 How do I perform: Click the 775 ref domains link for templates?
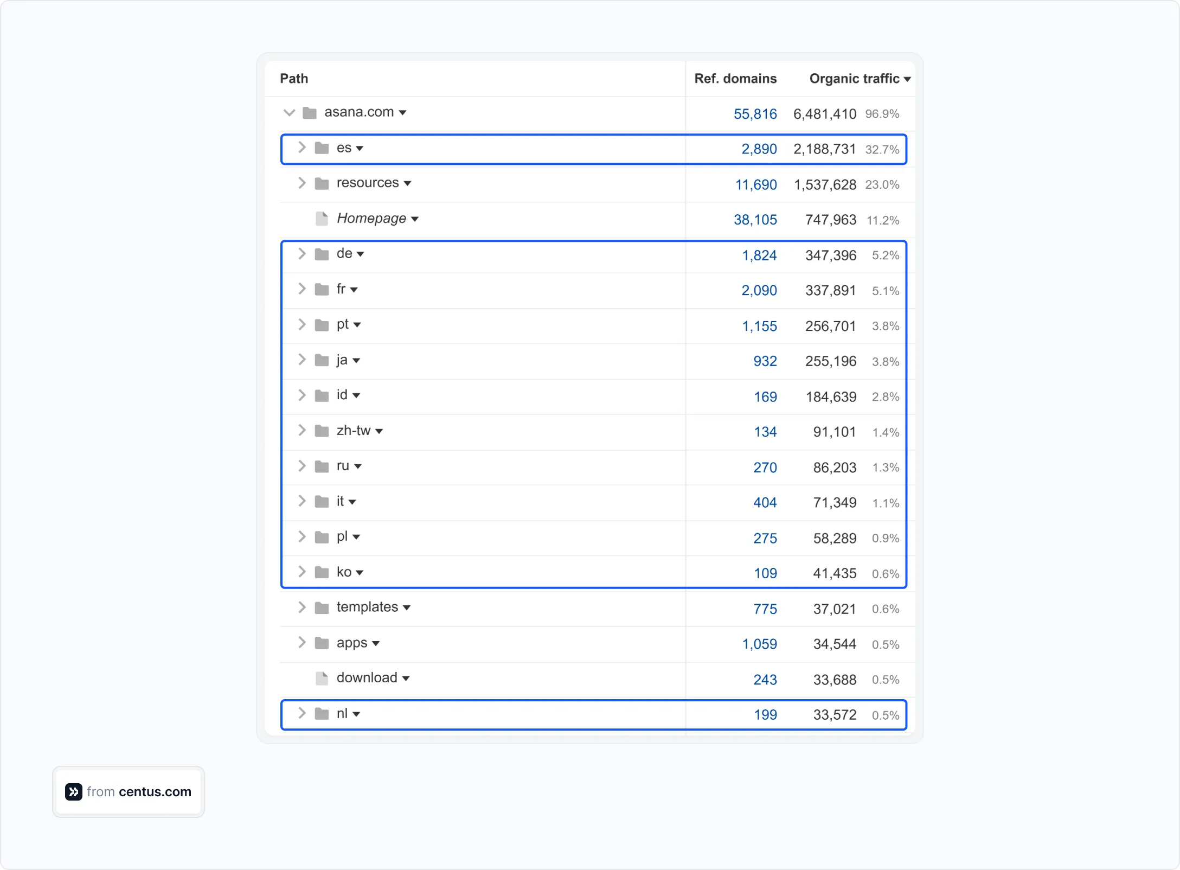pos(765,609)
